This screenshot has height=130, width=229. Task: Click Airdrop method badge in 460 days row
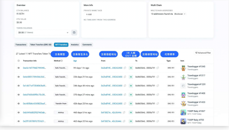coord(61,112)
